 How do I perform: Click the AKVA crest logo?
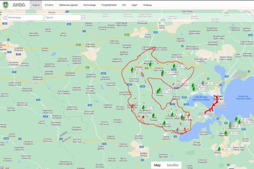click(6, 5)
